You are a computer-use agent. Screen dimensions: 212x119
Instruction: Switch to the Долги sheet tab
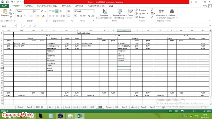108,107
